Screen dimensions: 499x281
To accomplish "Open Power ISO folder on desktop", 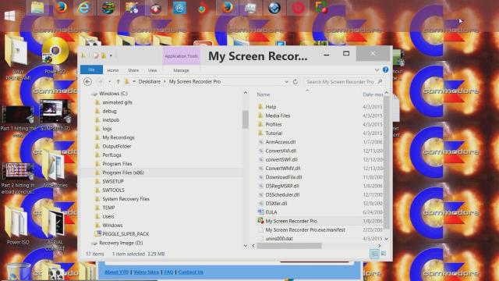I will tap(17, 226).
